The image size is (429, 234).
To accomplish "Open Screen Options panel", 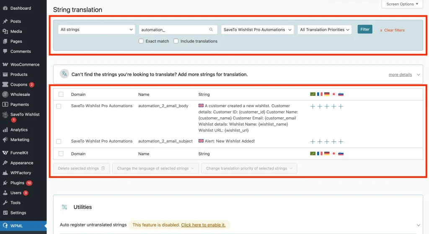I will [x=402, y=4].
